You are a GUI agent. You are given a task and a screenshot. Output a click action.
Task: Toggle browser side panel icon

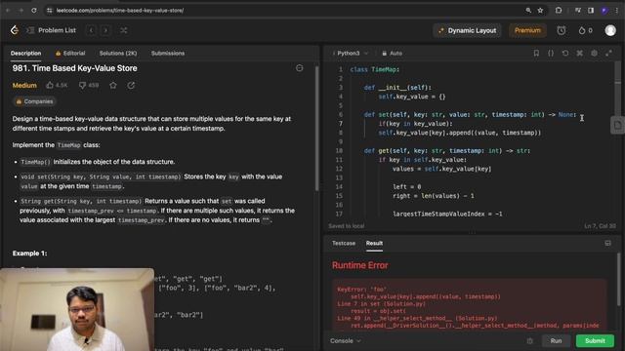(x=591, y=11)
